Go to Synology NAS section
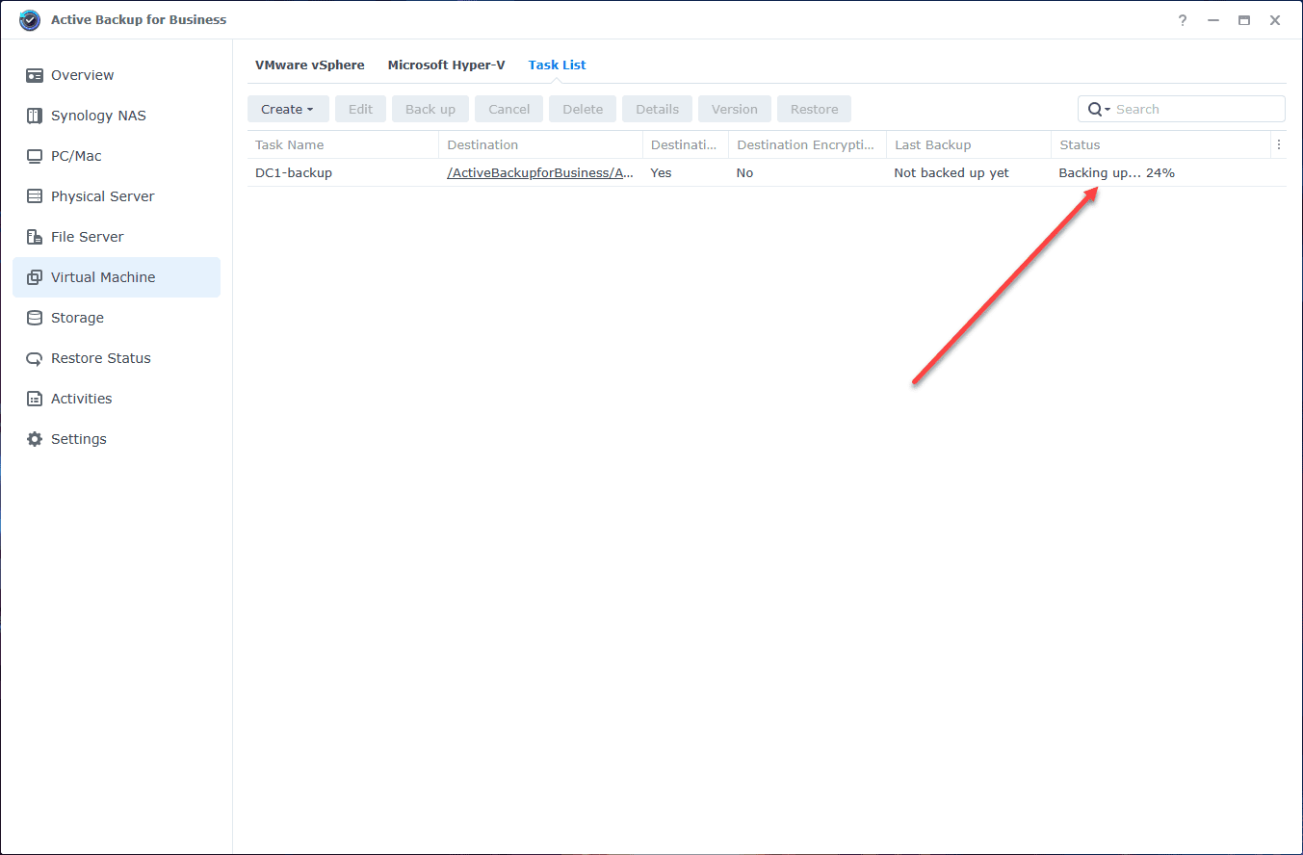 117,116
